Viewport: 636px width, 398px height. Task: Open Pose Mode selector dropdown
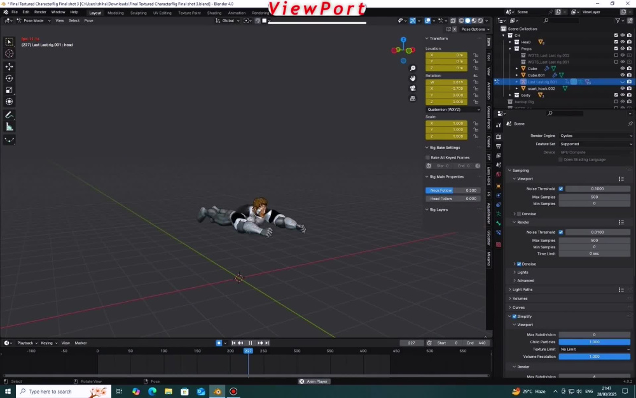pos(33,21)
